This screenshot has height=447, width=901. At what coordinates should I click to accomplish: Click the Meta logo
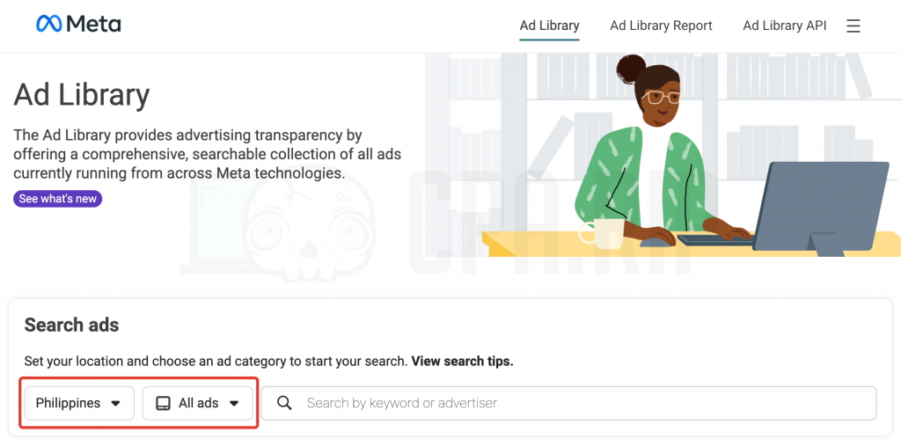[x=78, y=24]
